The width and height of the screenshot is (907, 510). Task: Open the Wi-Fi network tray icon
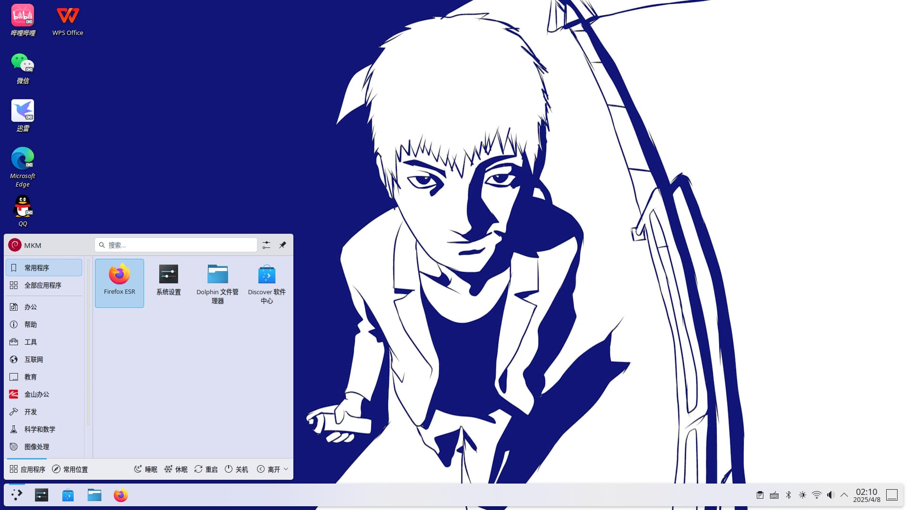click(817, 495)
